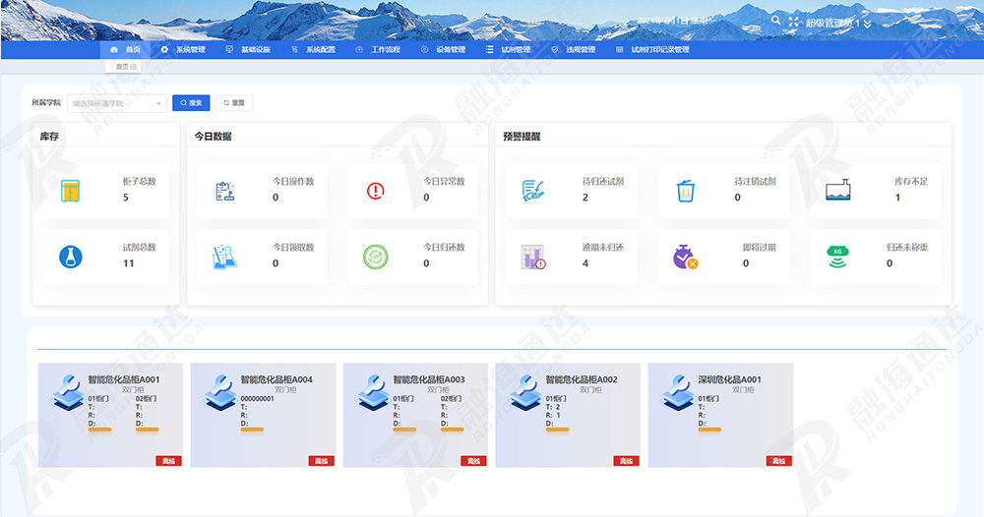Viewport: 984px width, 517px height.
Task: Click the green stamp icon for 今日归还数
Action: pos(375,257)
